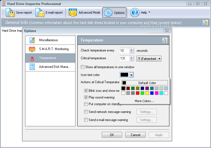The height and width of the screenshot is (148, 211).
Task: Pick the lime green swatch
Action: pos(142,93)
